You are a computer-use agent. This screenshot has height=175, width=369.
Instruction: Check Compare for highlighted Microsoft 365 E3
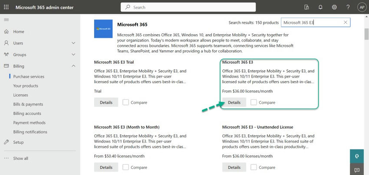(254, 102)
